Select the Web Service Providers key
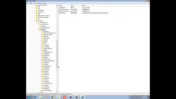Image resolution: width=176 pixels, height=99 pixels. 43,15
